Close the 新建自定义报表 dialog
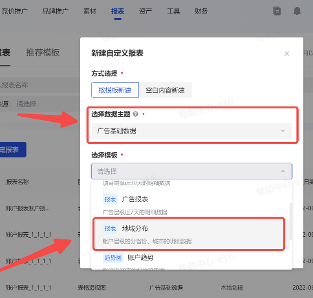 point(286,54)
